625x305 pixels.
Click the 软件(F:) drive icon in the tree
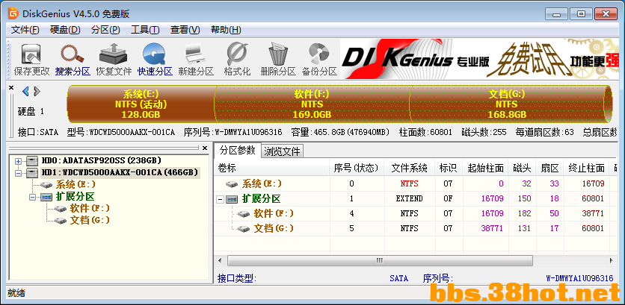[x=61, y=208]
